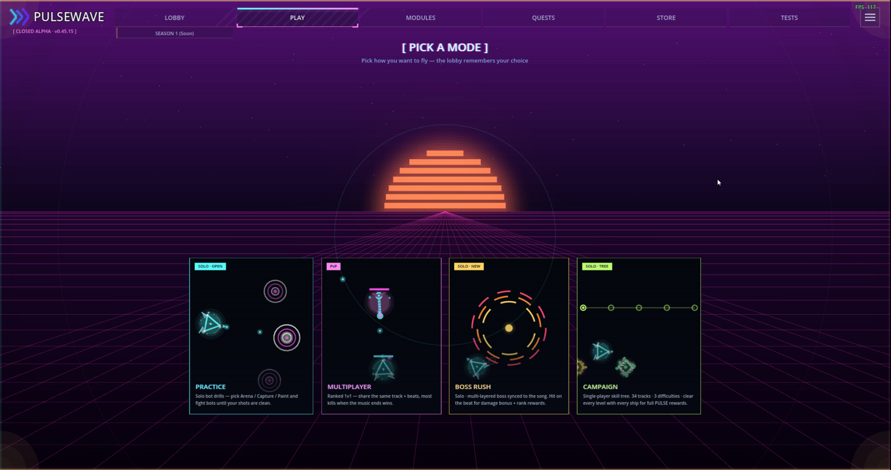
Task: Choose the Boss Rush mode card
Action: pos(509,336)
